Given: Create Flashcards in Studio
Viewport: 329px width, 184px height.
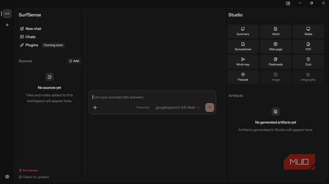Looking at the screenshot, I should pos(276,62).
